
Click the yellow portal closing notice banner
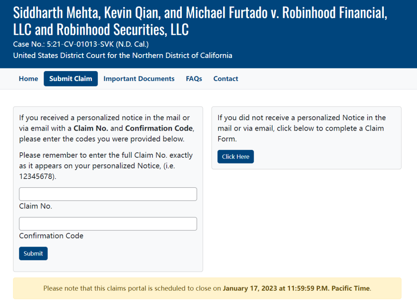click(x=207, y=288)
